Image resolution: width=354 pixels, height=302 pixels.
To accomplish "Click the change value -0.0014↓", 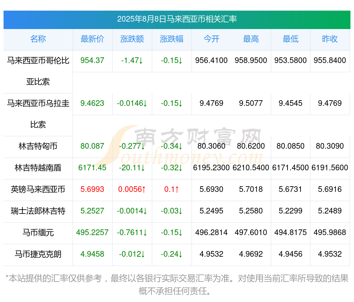I will [132, 211].
